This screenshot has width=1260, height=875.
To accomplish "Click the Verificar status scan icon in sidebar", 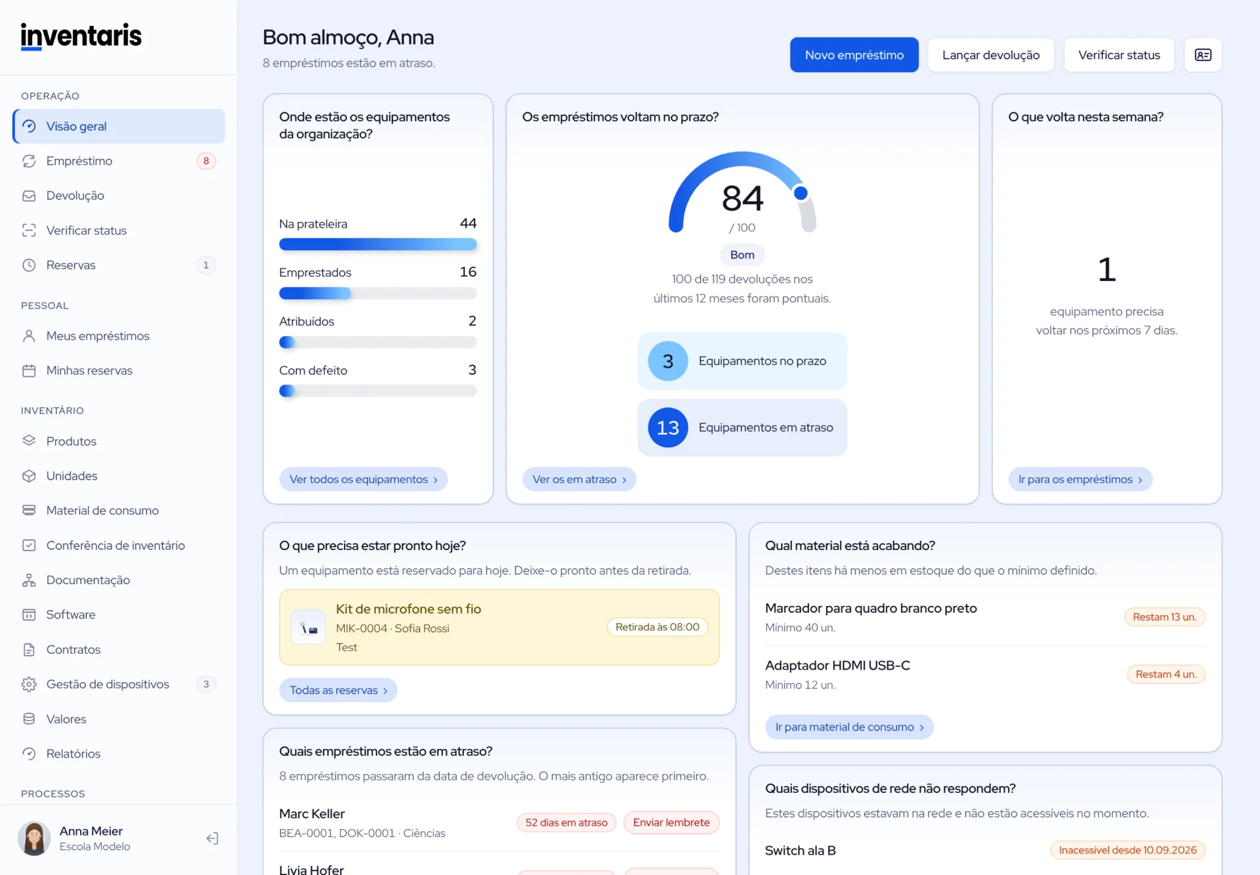I will pos(29,230).
